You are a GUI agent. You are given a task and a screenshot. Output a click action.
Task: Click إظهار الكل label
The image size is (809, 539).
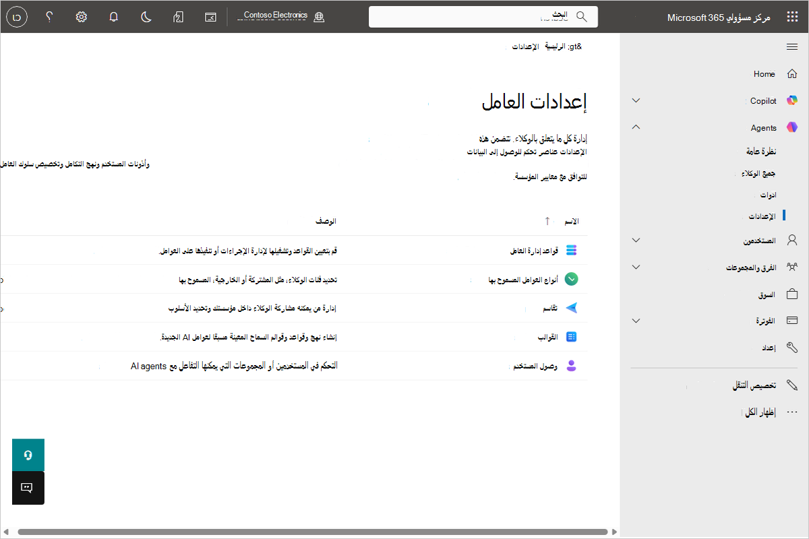tap(761, 412)
